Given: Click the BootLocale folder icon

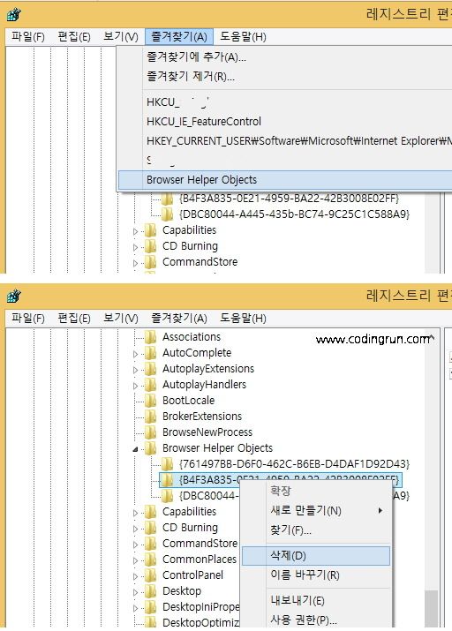Looking at the screenshot, I should pyautogui.click(x=151, y=401).
